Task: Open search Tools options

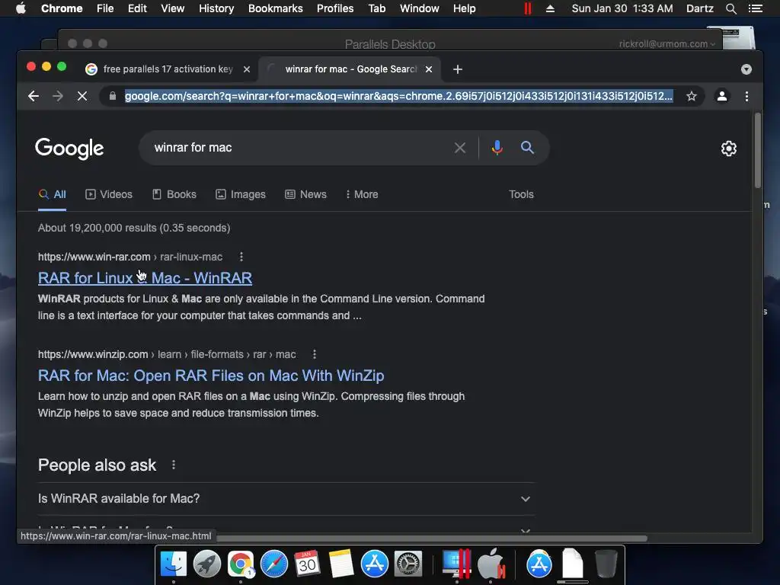Action: [x=521, y=194]
